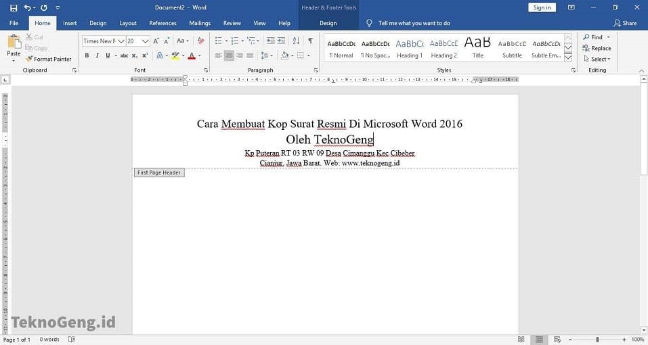
Task: Open the Select dropdown
Action: pos(597,59)
